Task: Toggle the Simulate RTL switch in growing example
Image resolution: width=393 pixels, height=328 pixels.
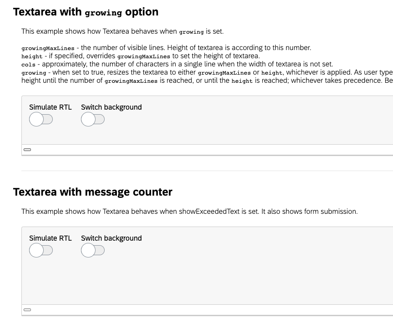Action: [x=41, y=119]
